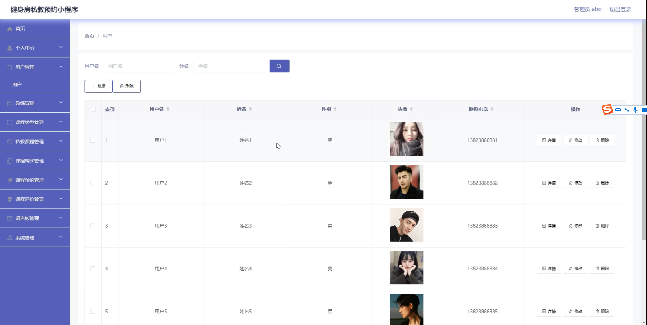Screen dimensions: 647x325
Task: Sort by 联系电话 column sort arrows
Action: (492, 109)
